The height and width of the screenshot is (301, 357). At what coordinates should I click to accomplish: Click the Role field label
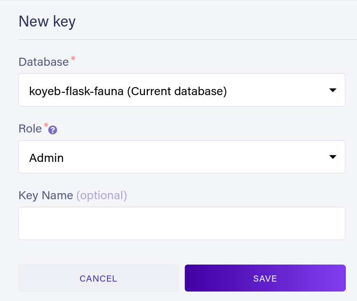pos(30,129)
